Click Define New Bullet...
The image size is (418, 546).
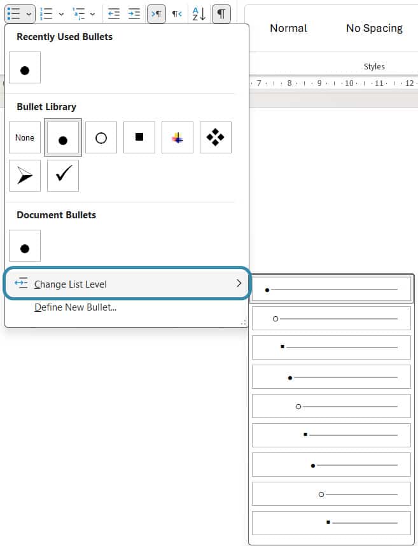click(75, 307)
